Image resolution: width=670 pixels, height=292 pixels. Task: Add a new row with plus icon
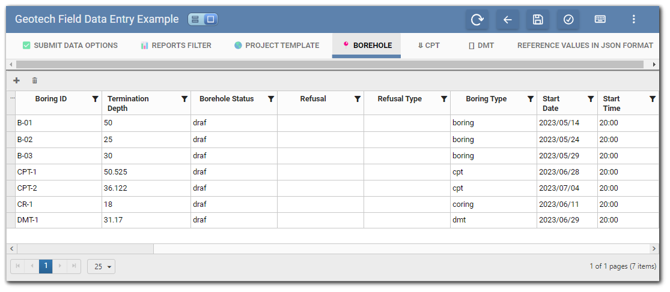16,80
